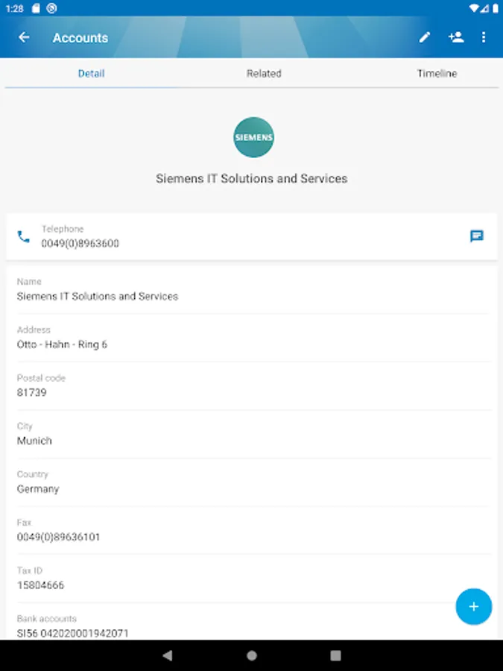The height and width of the screenshot is (671, 503).
Task: Select address Otto - Hahn - Ring 6
Action: coord(62,344)
